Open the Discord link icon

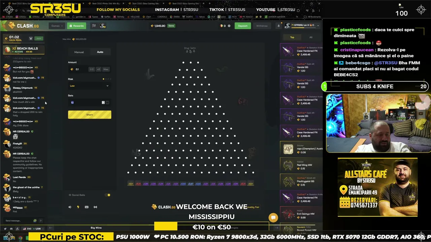[x=11, y=229]
